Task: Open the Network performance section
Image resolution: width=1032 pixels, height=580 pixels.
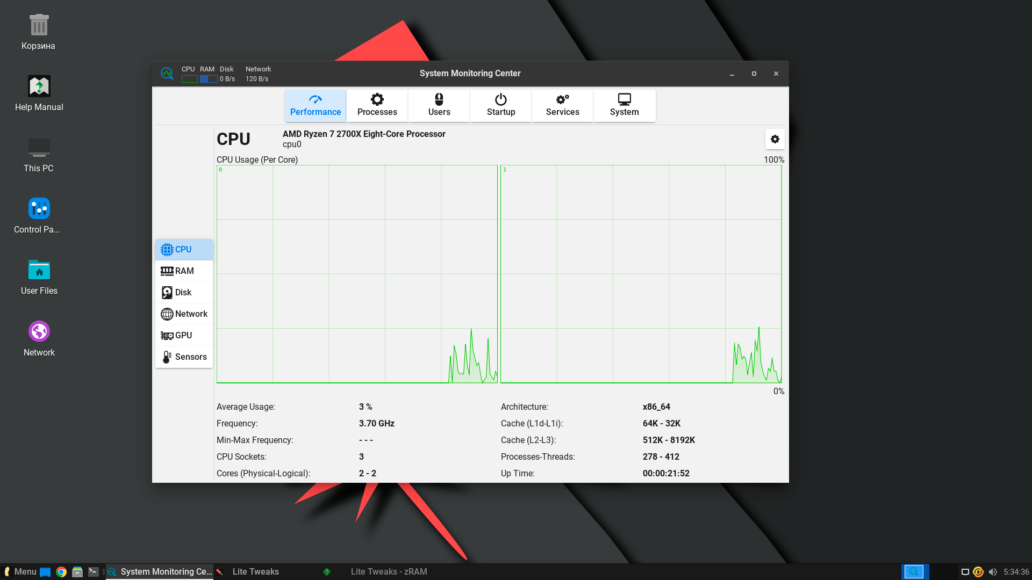Action: 184,314
